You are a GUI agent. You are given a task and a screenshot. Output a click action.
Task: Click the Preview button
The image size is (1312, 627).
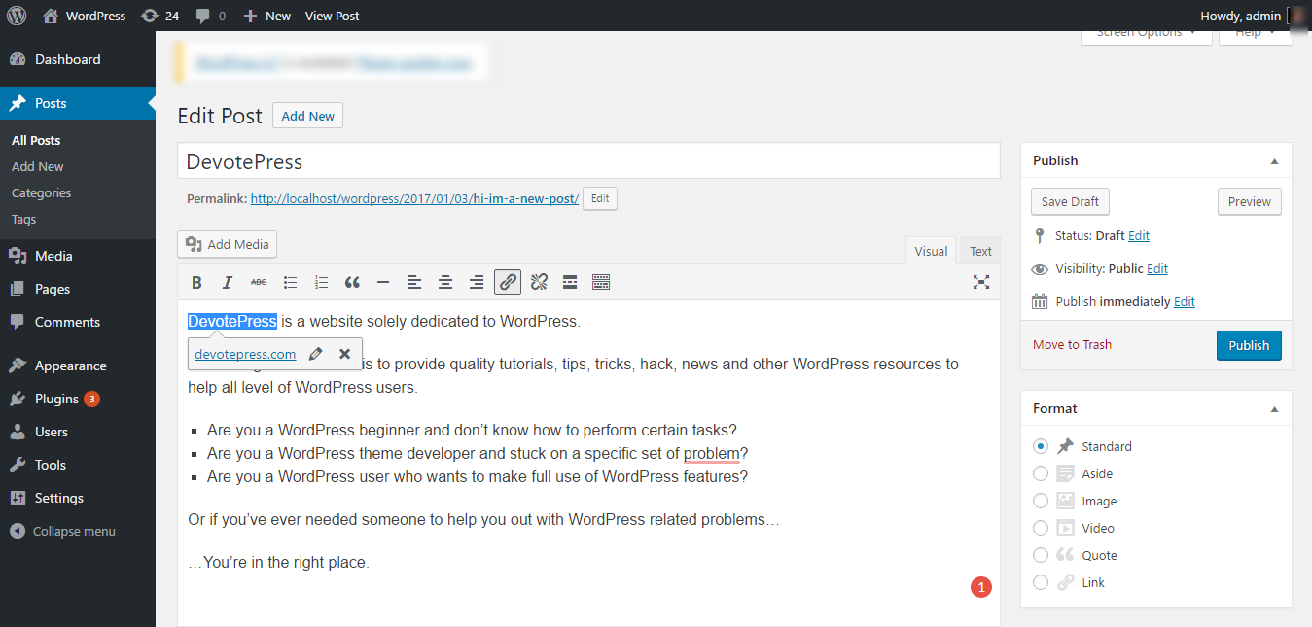[x=1250, y=201]
